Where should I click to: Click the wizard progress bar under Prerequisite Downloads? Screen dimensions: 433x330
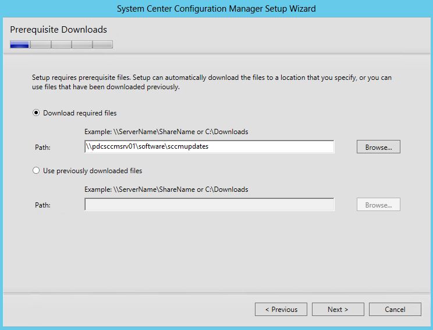click(61, 44)
